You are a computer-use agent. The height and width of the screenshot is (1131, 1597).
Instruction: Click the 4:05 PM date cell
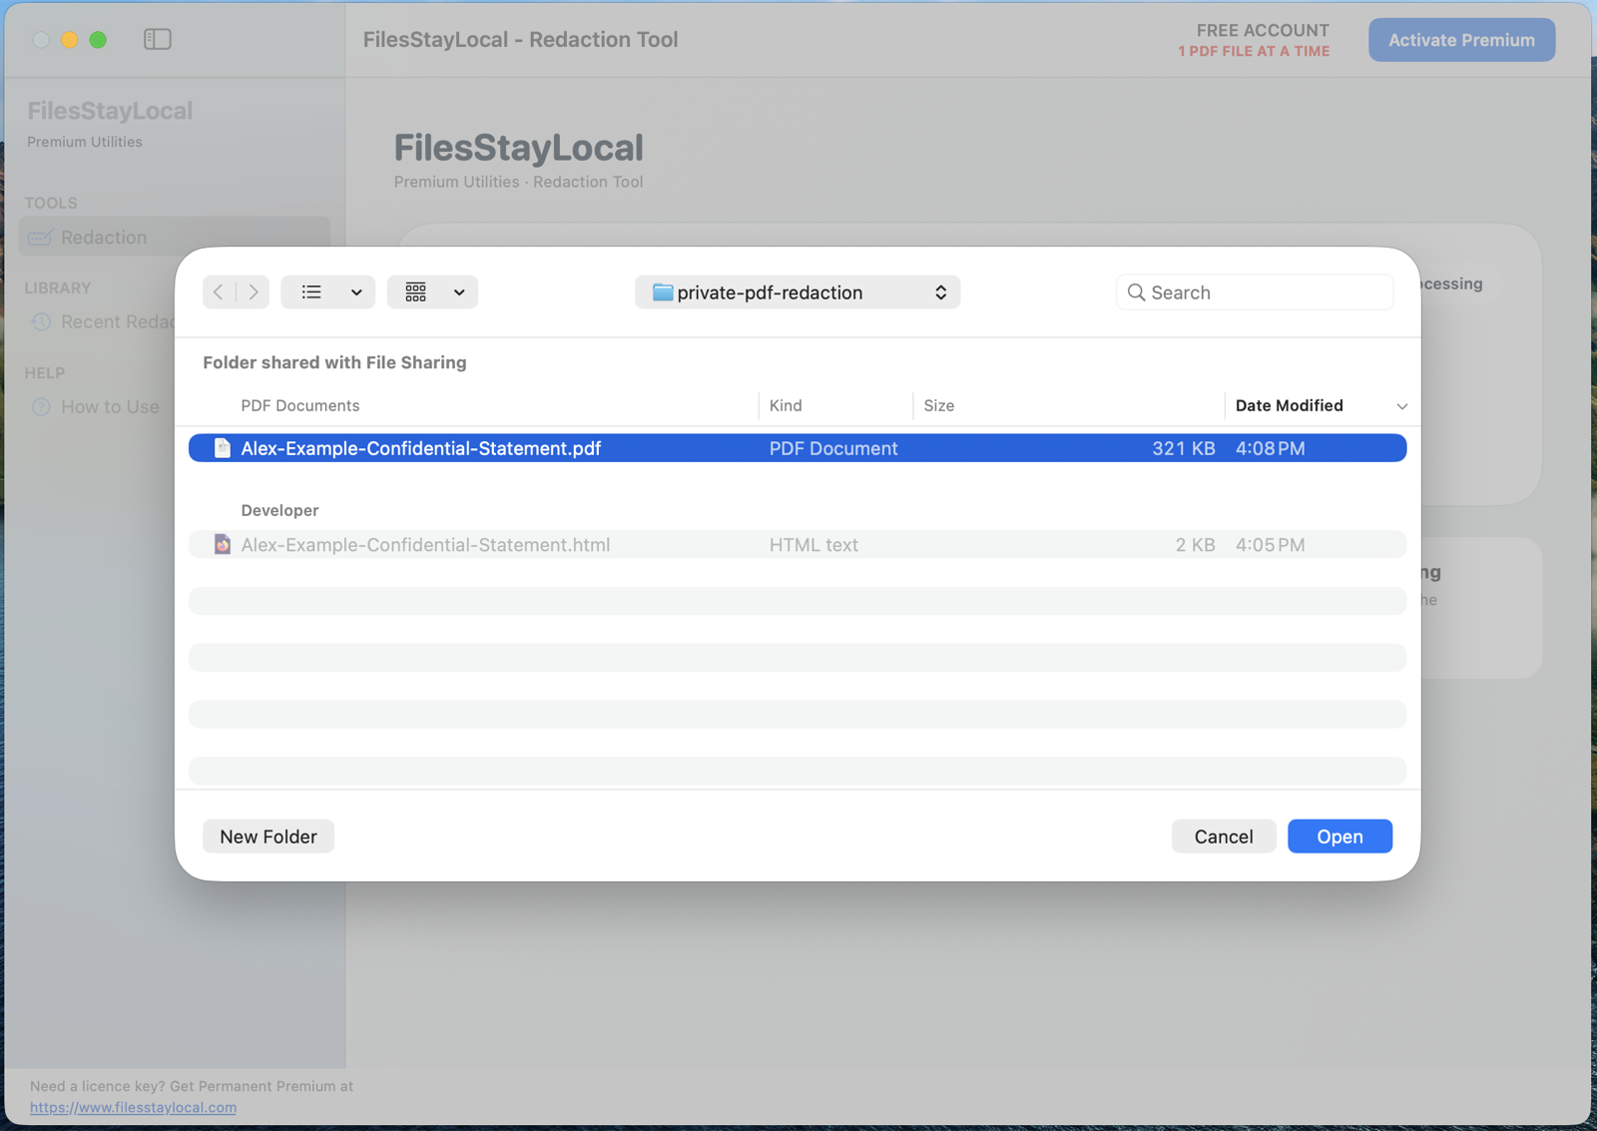click(1270, 545)
